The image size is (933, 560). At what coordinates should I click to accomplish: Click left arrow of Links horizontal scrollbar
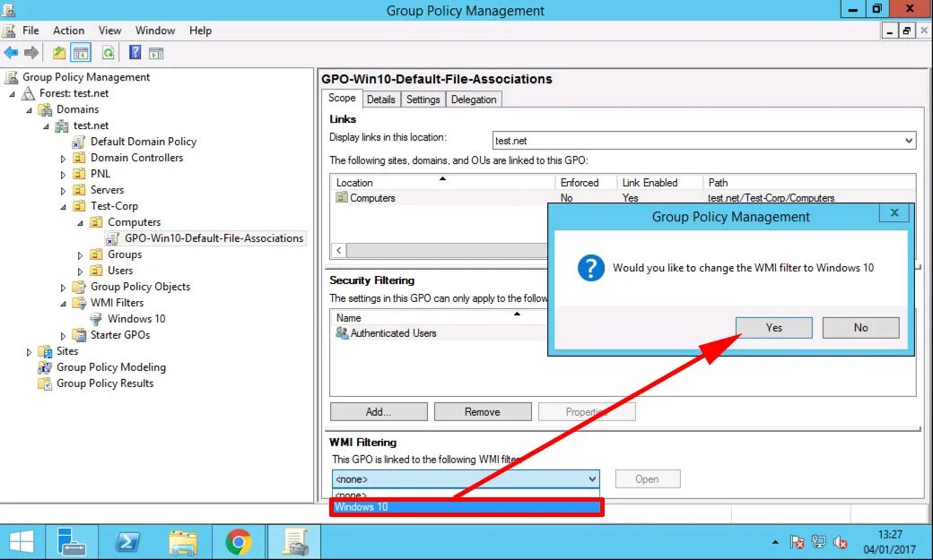coord(338,250)
